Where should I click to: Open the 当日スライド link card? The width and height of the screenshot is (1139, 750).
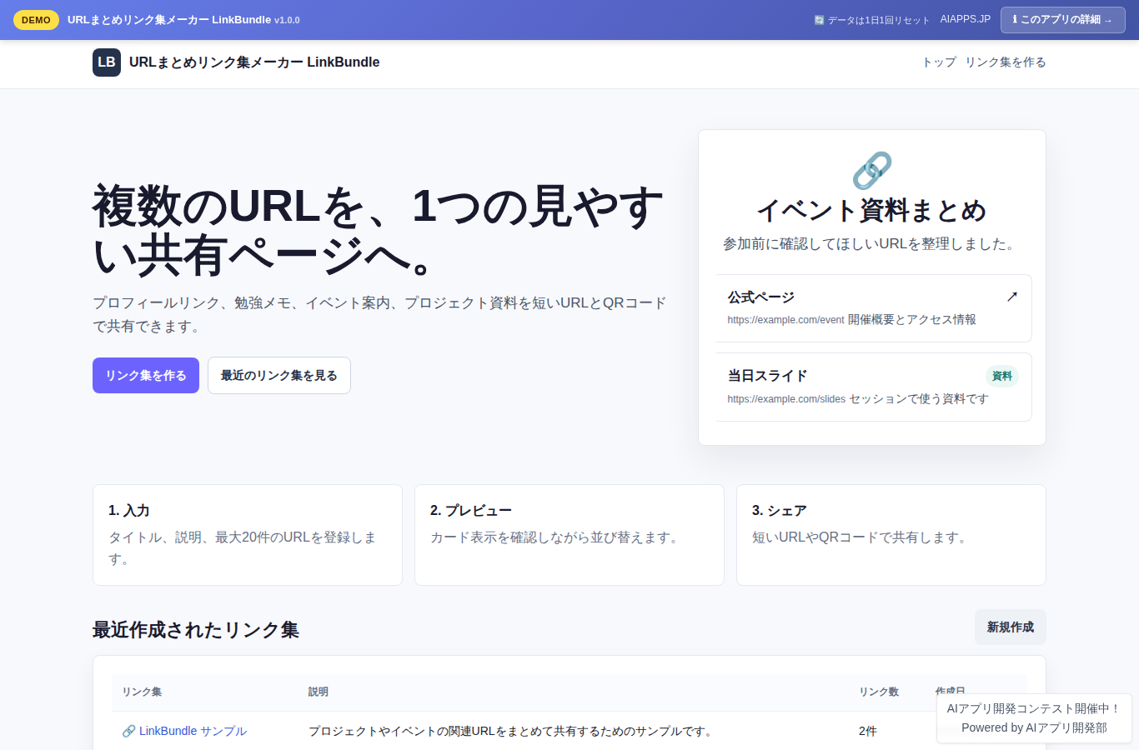pos(873,387)
